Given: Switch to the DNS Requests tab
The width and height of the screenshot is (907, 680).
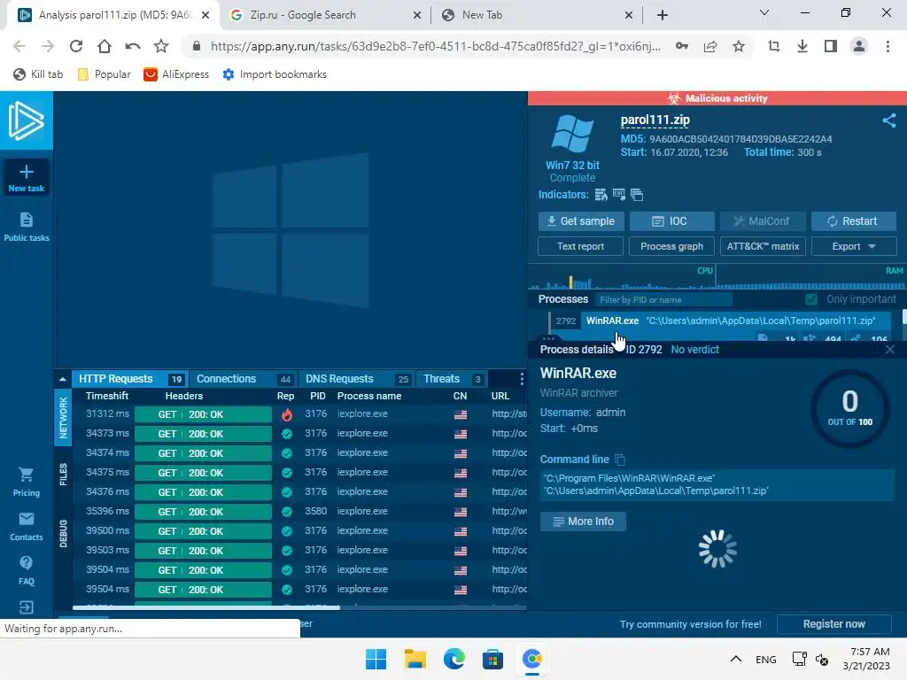Looking at the screenshot, I should click(x=357, y=379).
